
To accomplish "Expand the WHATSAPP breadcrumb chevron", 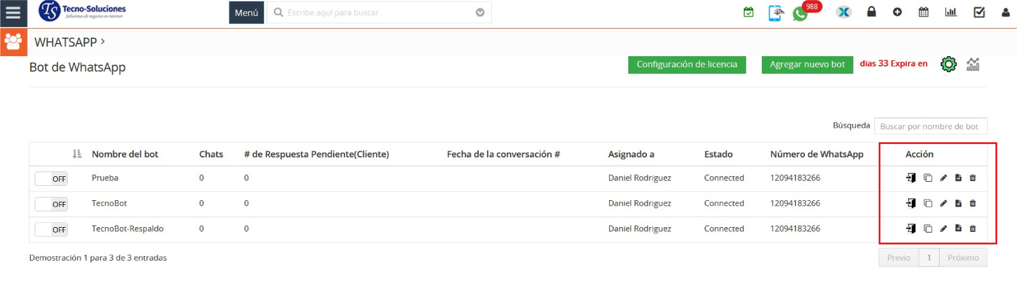I will pos(103,41).
